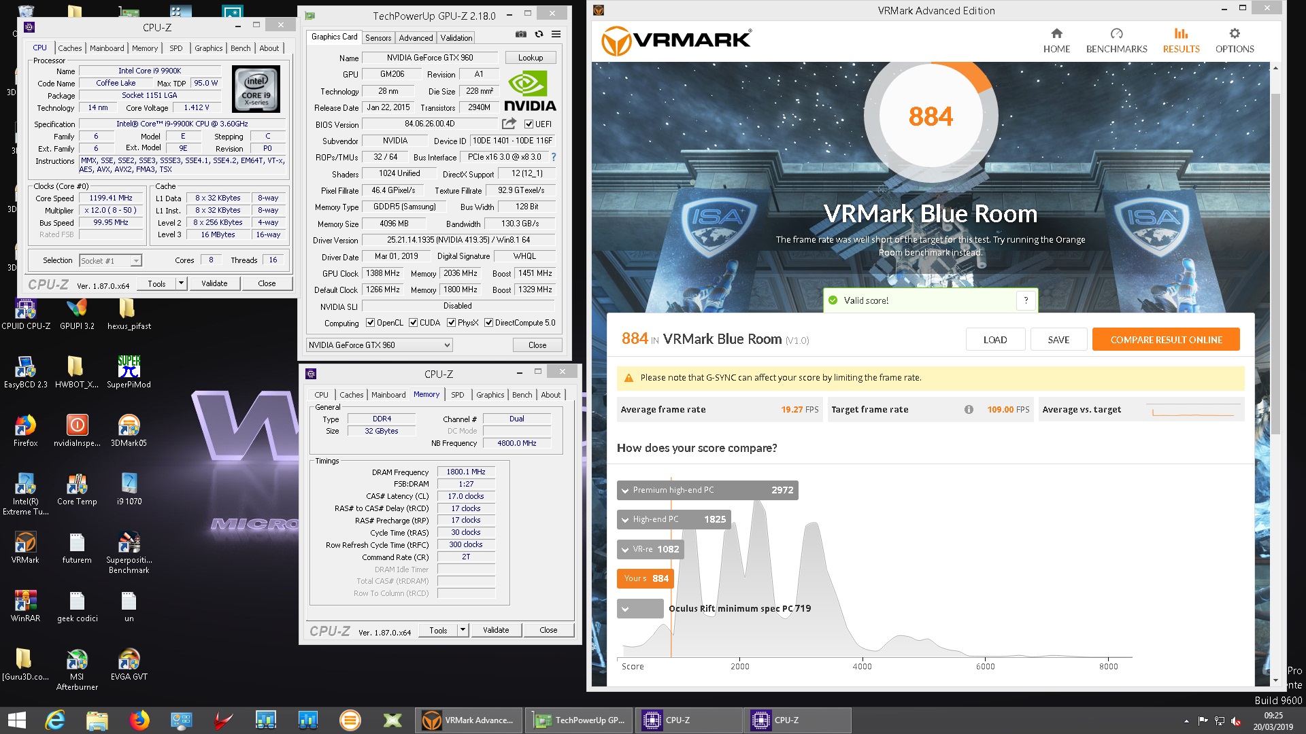Open the Socket #1 selection dropdown
The width and height of the screenshot is (1306, 734).
pos(110,260)
